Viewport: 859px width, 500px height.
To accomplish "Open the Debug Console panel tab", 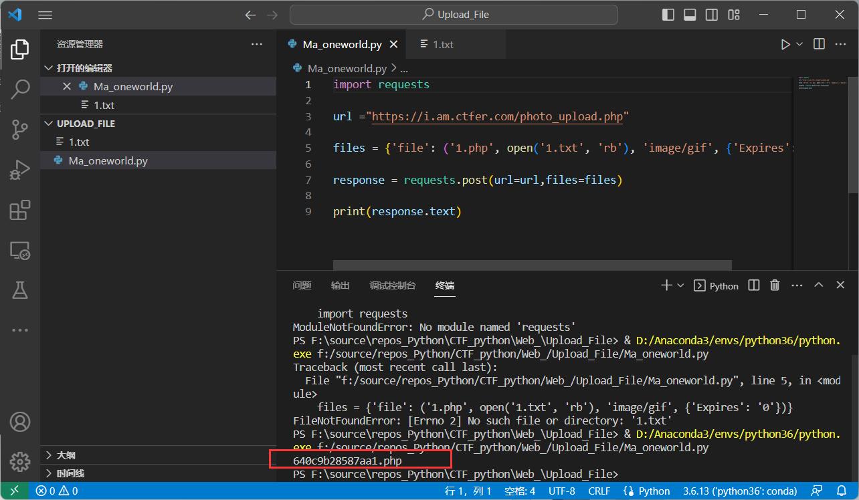I will [393, 285].
